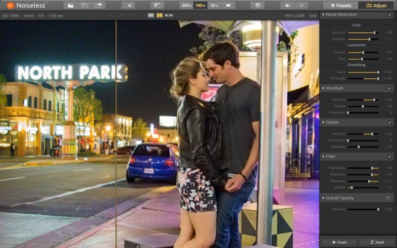Uncheck the Structure checkbox

[390, 89]
